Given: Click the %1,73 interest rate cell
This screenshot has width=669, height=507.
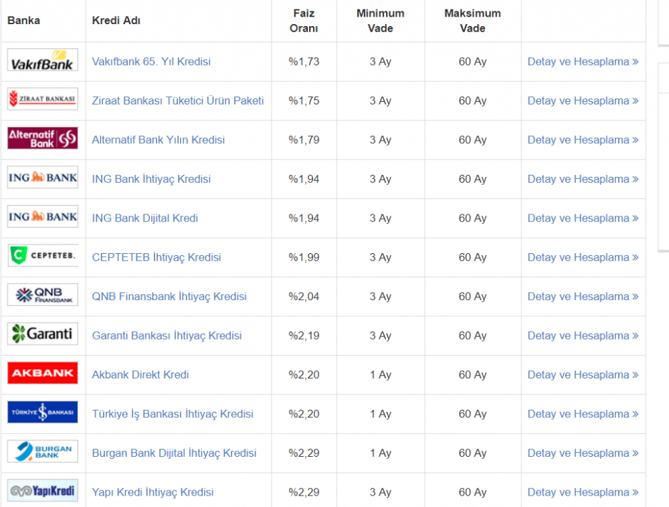Looking at the screenshot, I should point(304,62).
